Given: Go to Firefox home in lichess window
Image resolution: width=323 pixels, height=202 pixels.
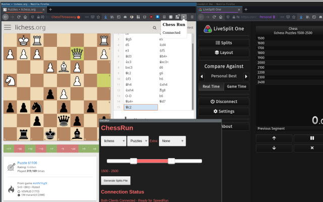Looking at the screenshot, I should [x=25, y=17].
